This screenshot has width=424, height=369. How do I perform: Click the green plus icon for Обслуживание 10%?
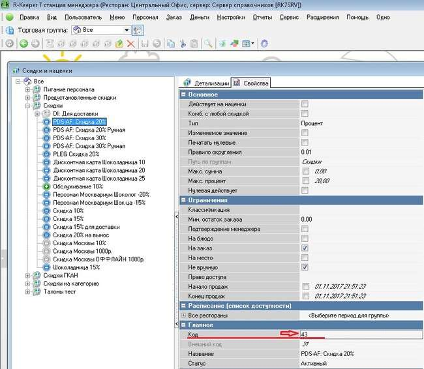[x=47, y=186]
